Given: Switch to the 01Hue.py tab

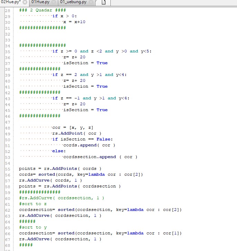Looking at the screenshot, I should (40, 2).
